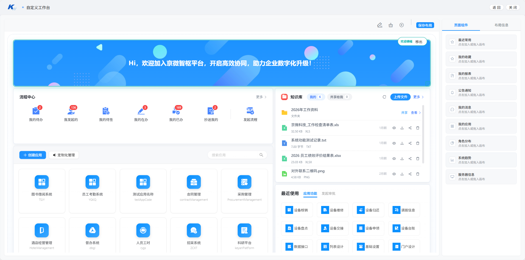Open 合同管理 app card
Image resolution: width=525 pixels, height=260 pixels.
194,191
